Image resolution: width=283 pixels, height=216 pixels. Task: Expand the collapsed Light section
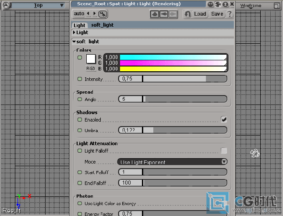coord(74,32)
